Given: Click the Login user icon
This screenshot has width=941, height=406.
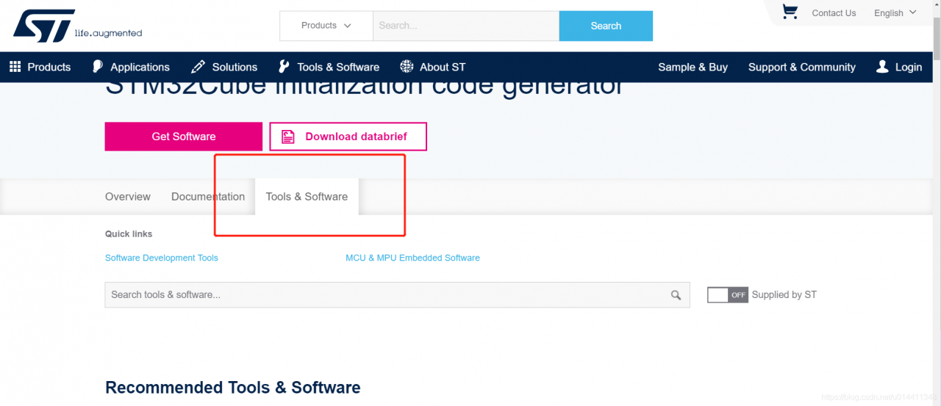Looking at the screenshot, I should (x=882, y=67).
